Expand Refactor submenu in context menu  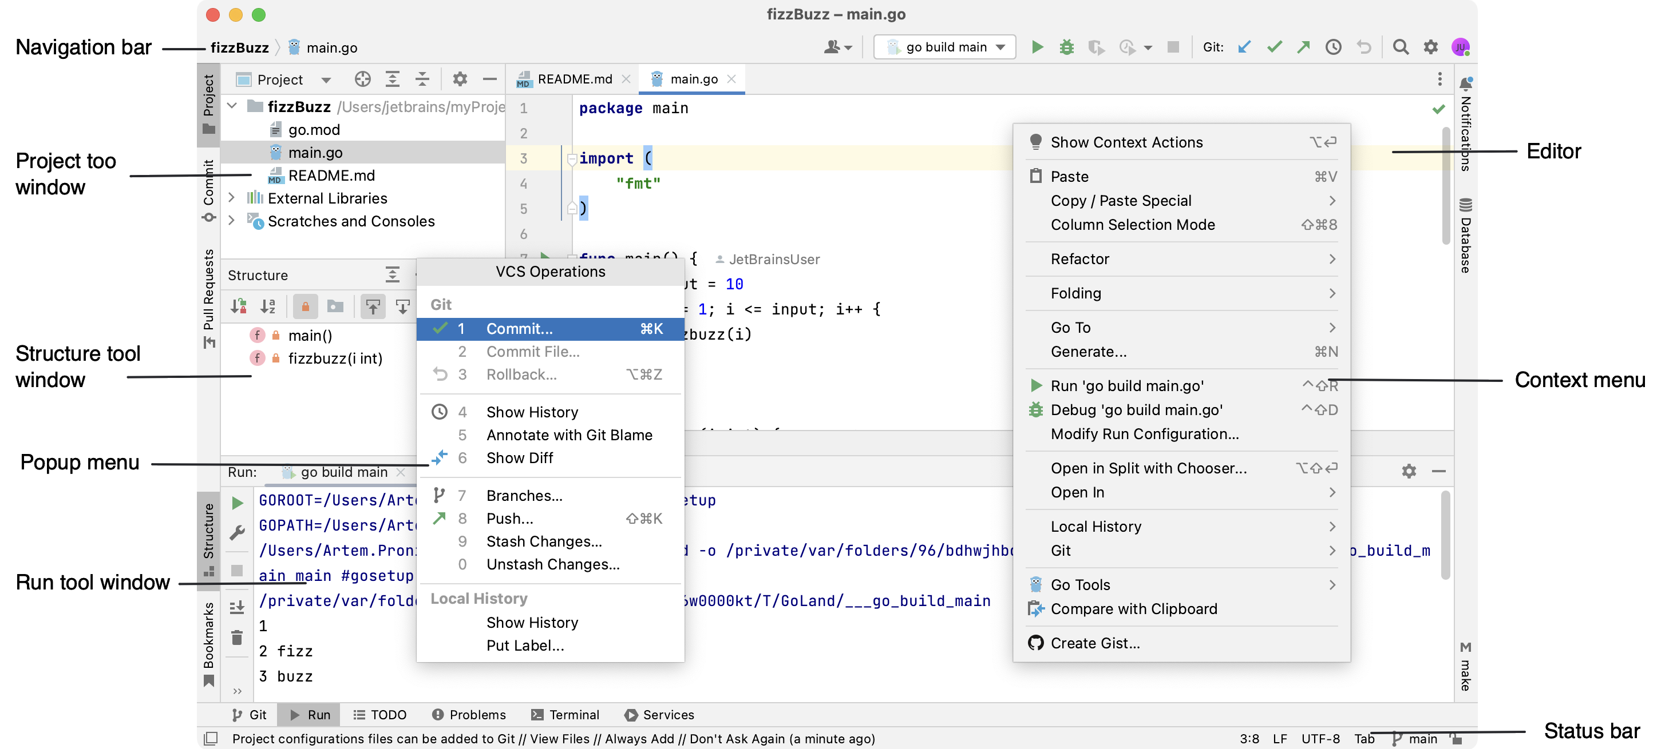(x=1182, y=259)
